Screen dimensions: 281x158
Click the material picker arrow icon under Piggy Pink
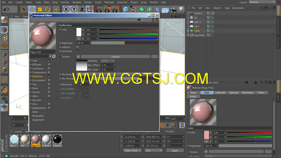point(54,56)
